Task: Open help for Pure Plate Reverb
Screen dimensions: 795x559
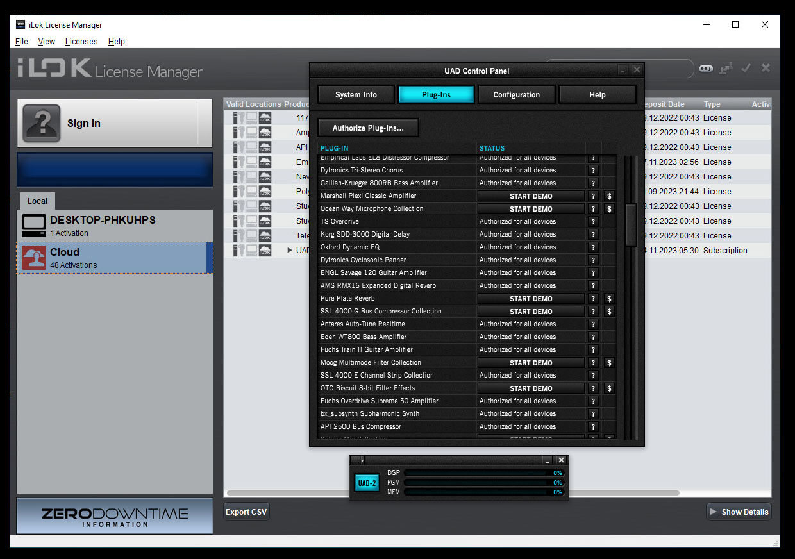Action: tap(593, 299)
